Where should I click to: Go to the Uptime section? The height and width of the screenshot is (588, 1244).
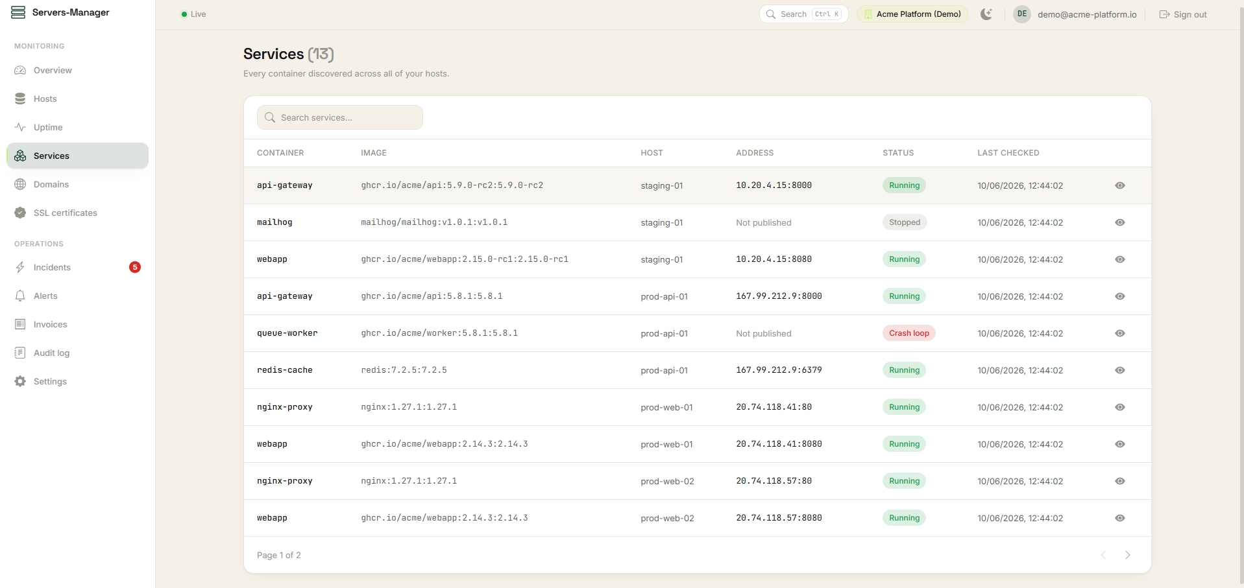[77, 127]
